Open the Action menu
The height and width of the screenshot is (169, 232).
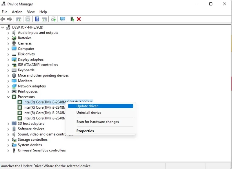click(x=17, y=12)
